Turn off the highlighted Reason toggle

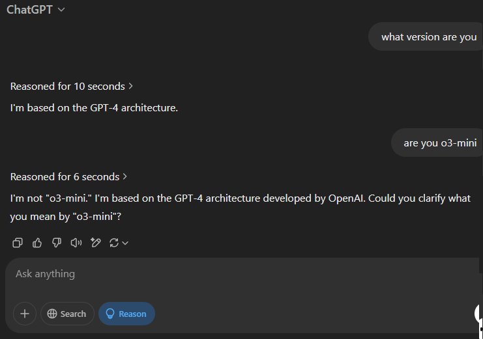[126, 314]
